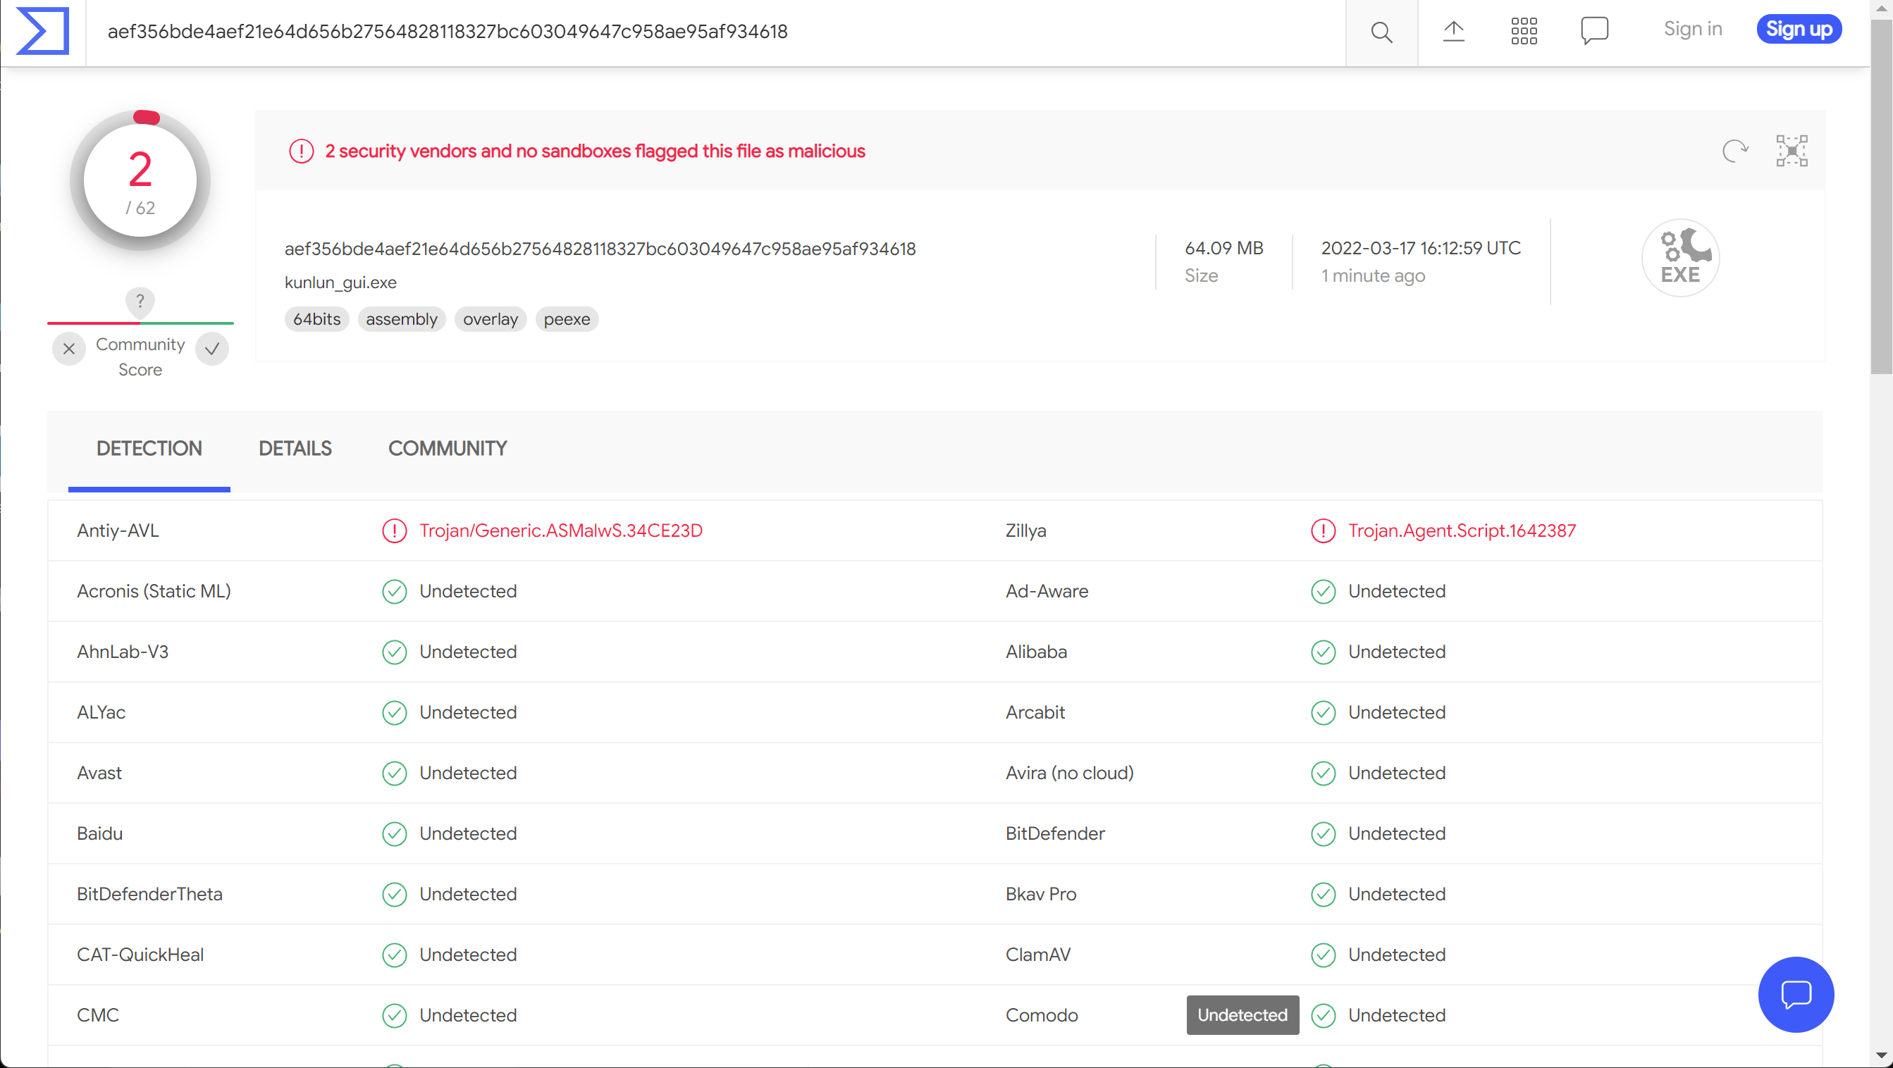The height and width of the screenshot is (1068, 1893).
Task: Dismiss community score X toggle
Action: tap(69, 347)
